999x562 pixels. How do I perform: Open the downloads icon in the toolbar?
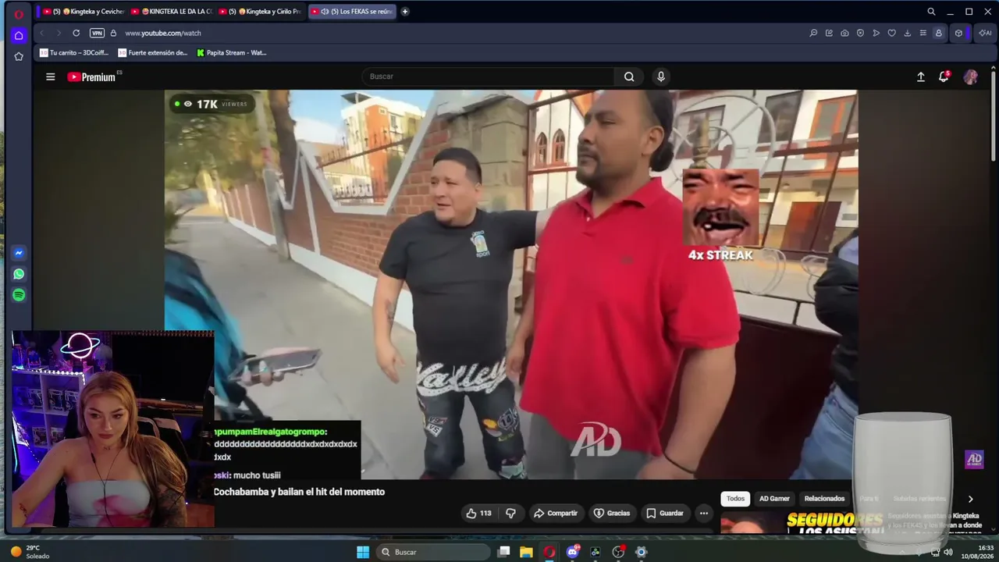(x=907, y=33)
